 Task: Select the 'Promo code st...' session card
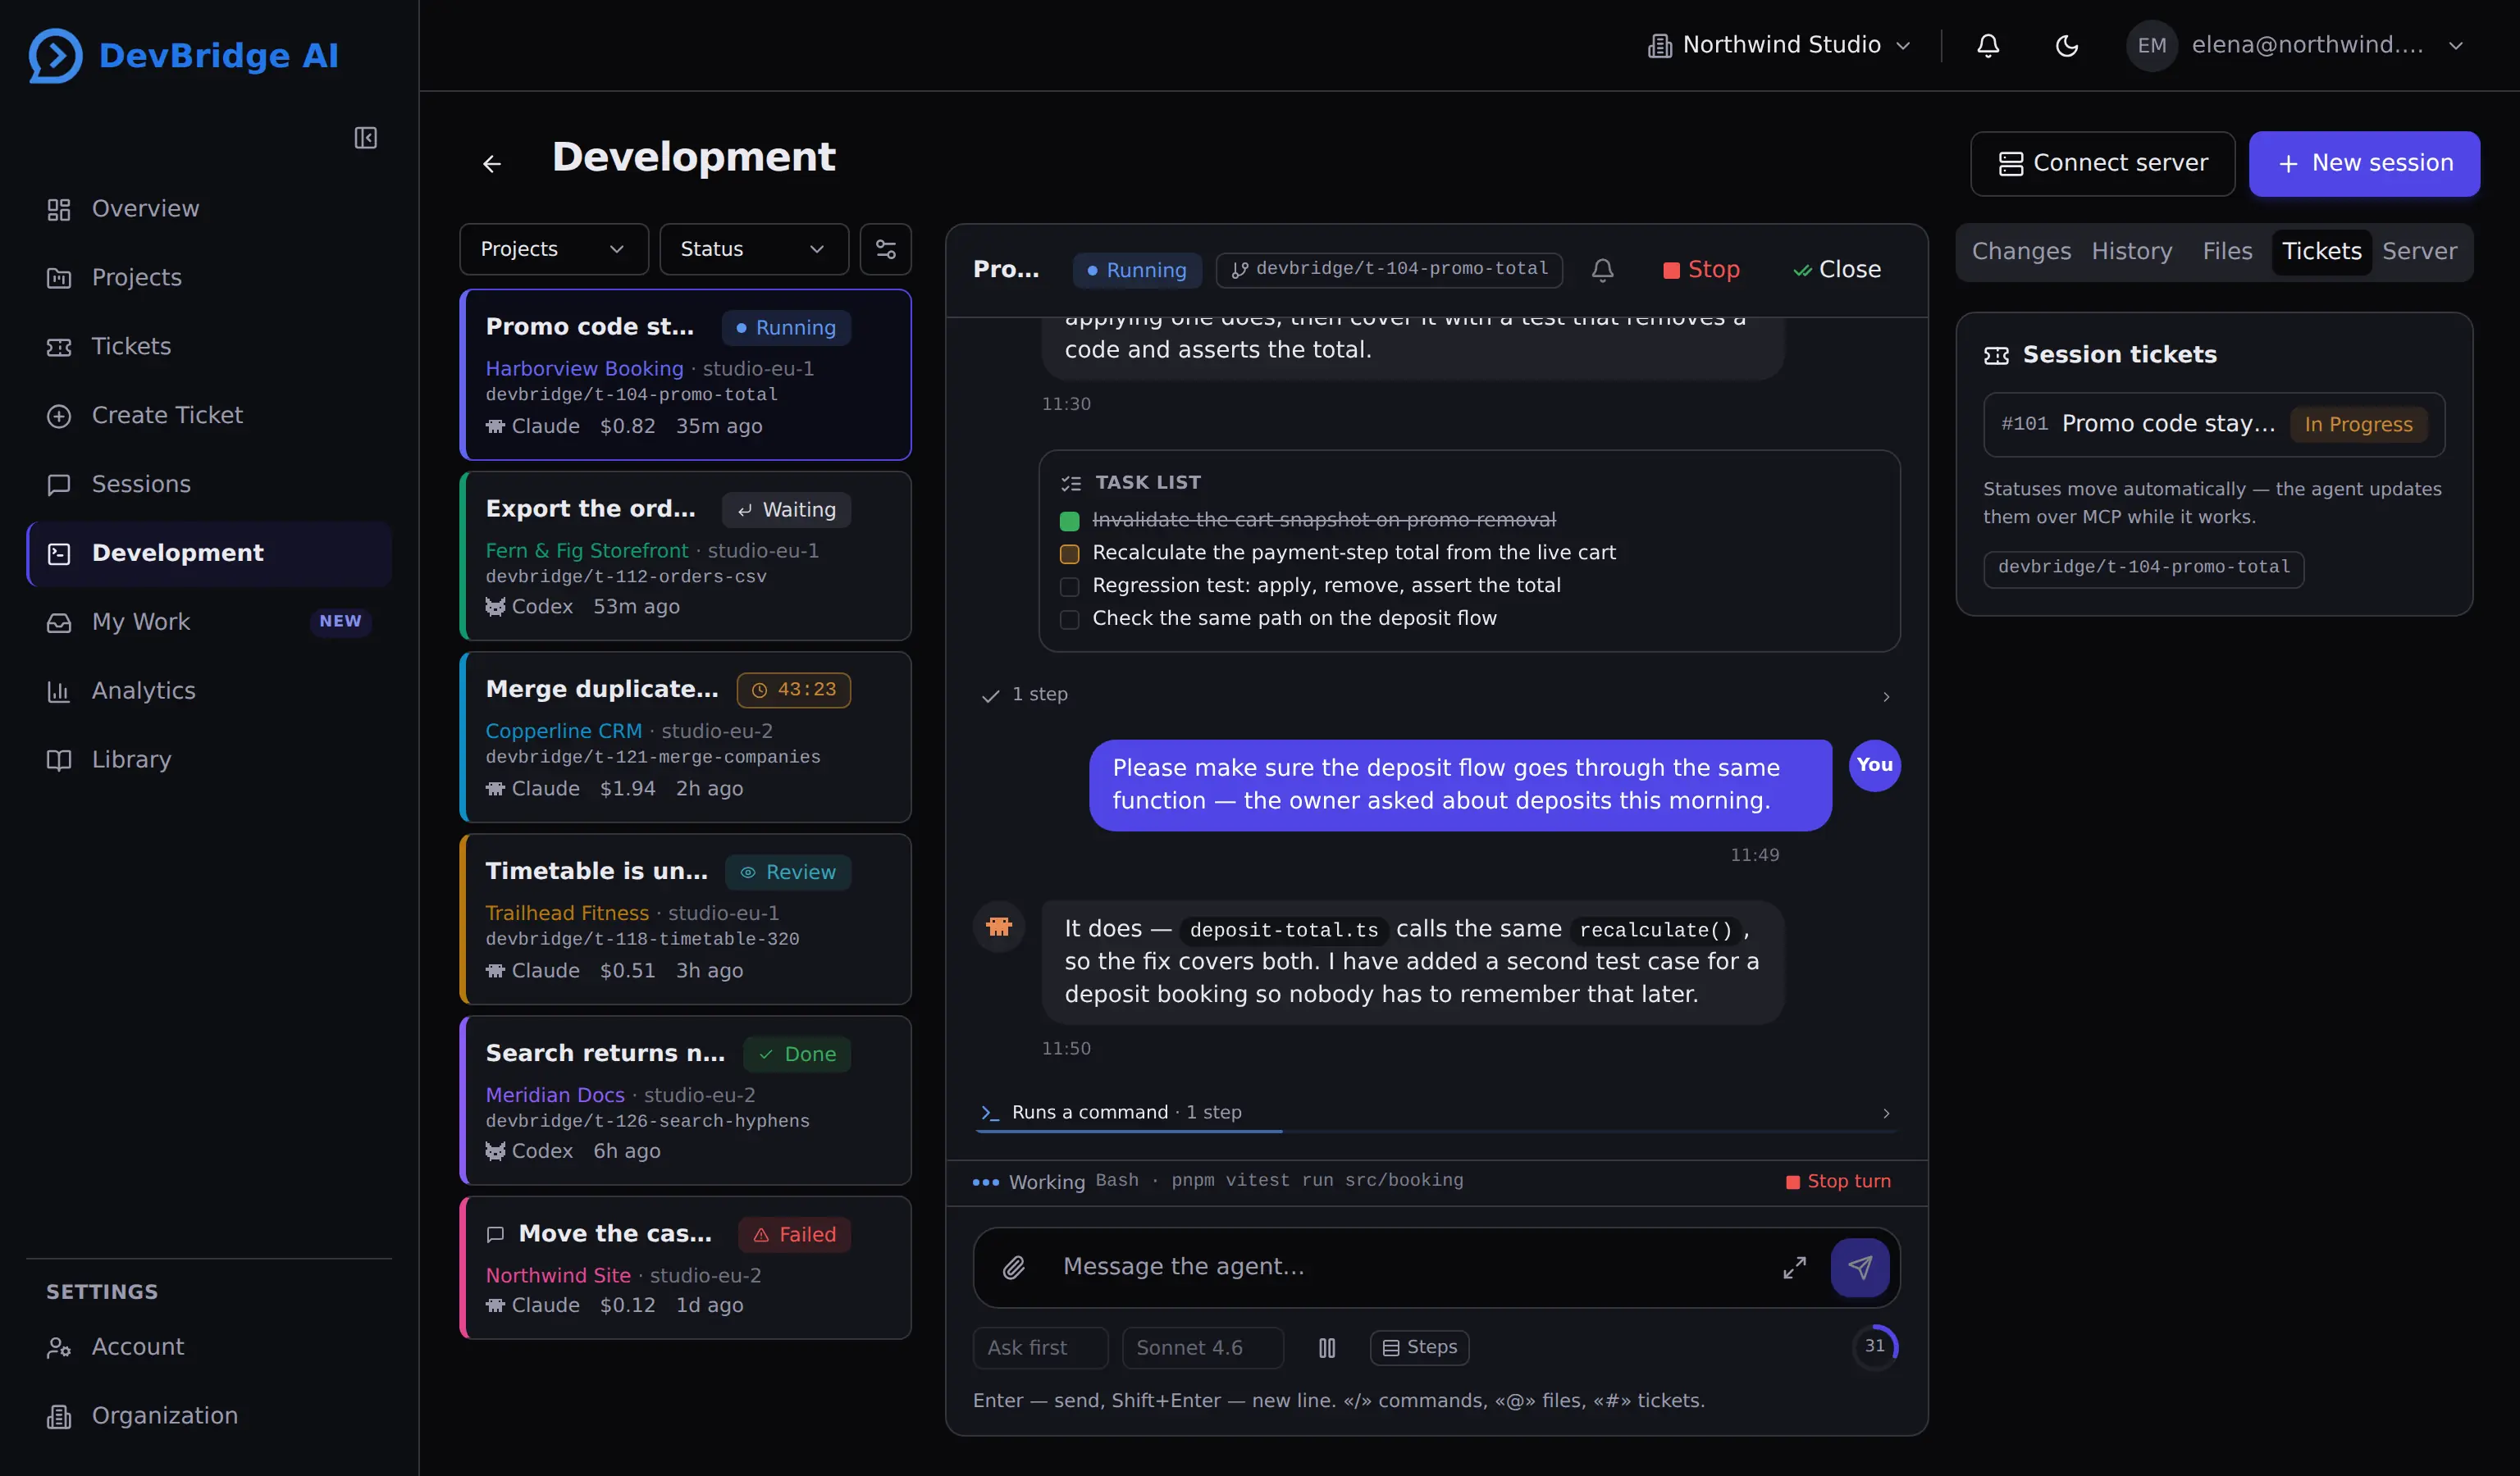pyautogui.click(x=686, y=375)
